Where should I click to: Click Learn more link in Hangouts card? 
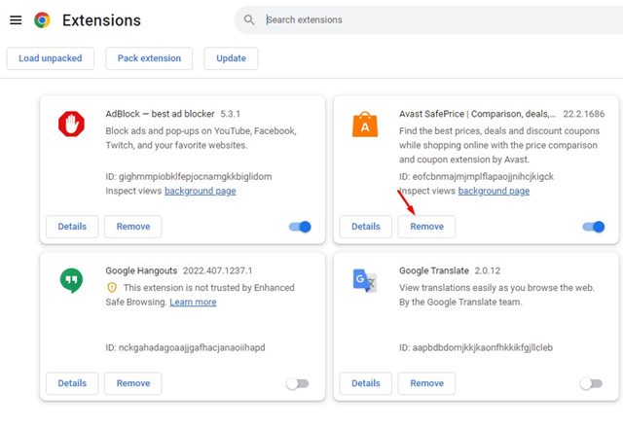coord(193,303)
